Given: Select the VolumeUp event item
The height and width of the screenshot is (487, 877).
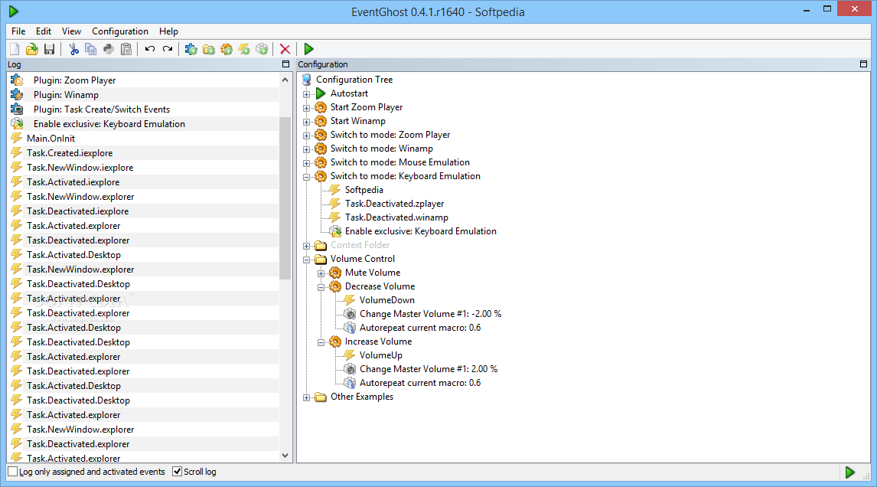Looking at the screenshot, I should [381, 355].
